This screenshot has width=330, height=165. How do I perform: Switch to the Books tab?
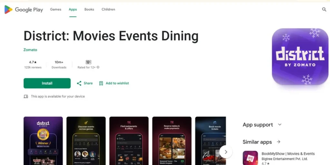89,9
